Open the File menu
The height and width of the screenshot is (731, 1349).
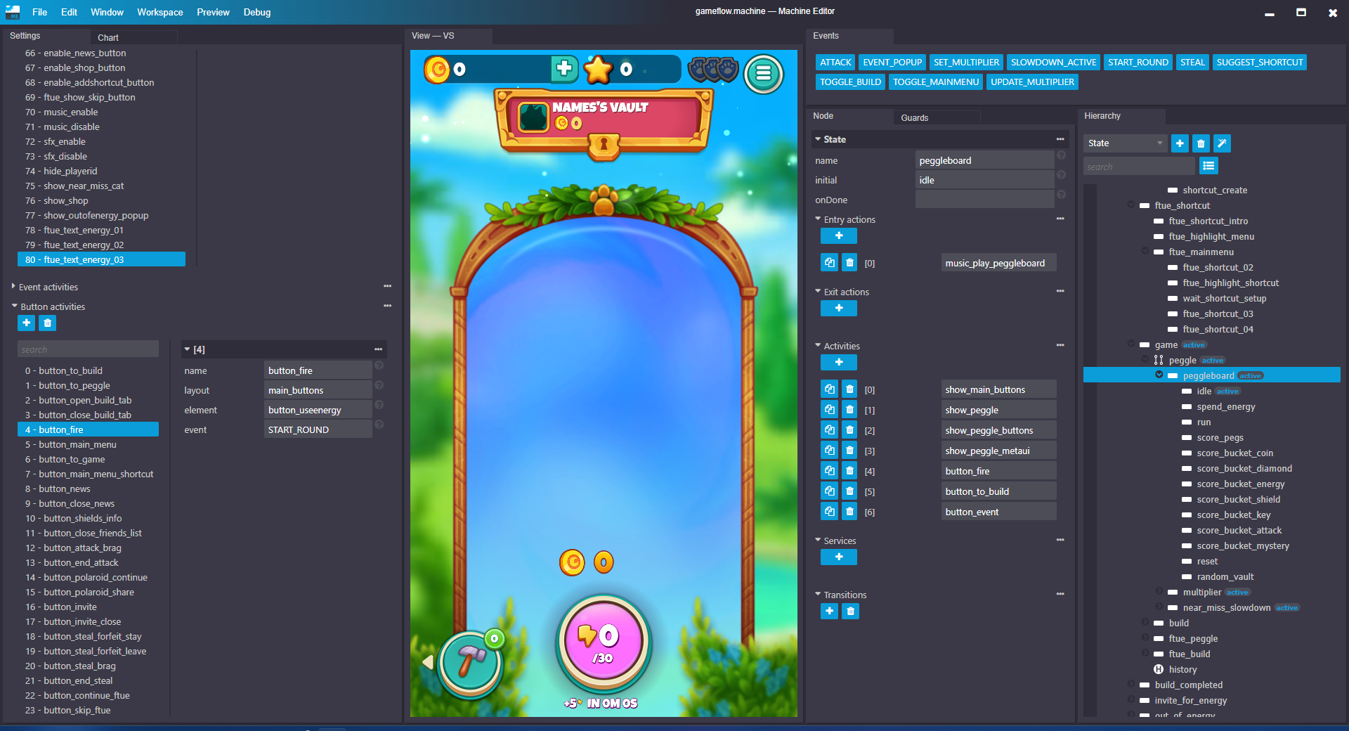click(40, 12)
